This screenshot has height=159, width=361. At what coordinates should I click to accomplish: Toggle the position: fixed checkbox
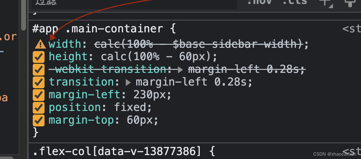(38, 108)
